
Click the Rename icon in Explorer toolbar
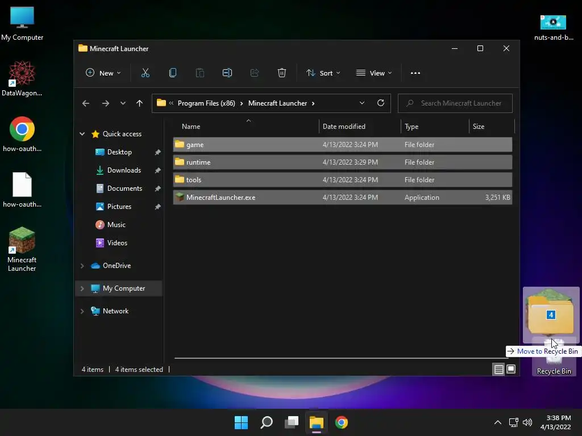(227, 73)
